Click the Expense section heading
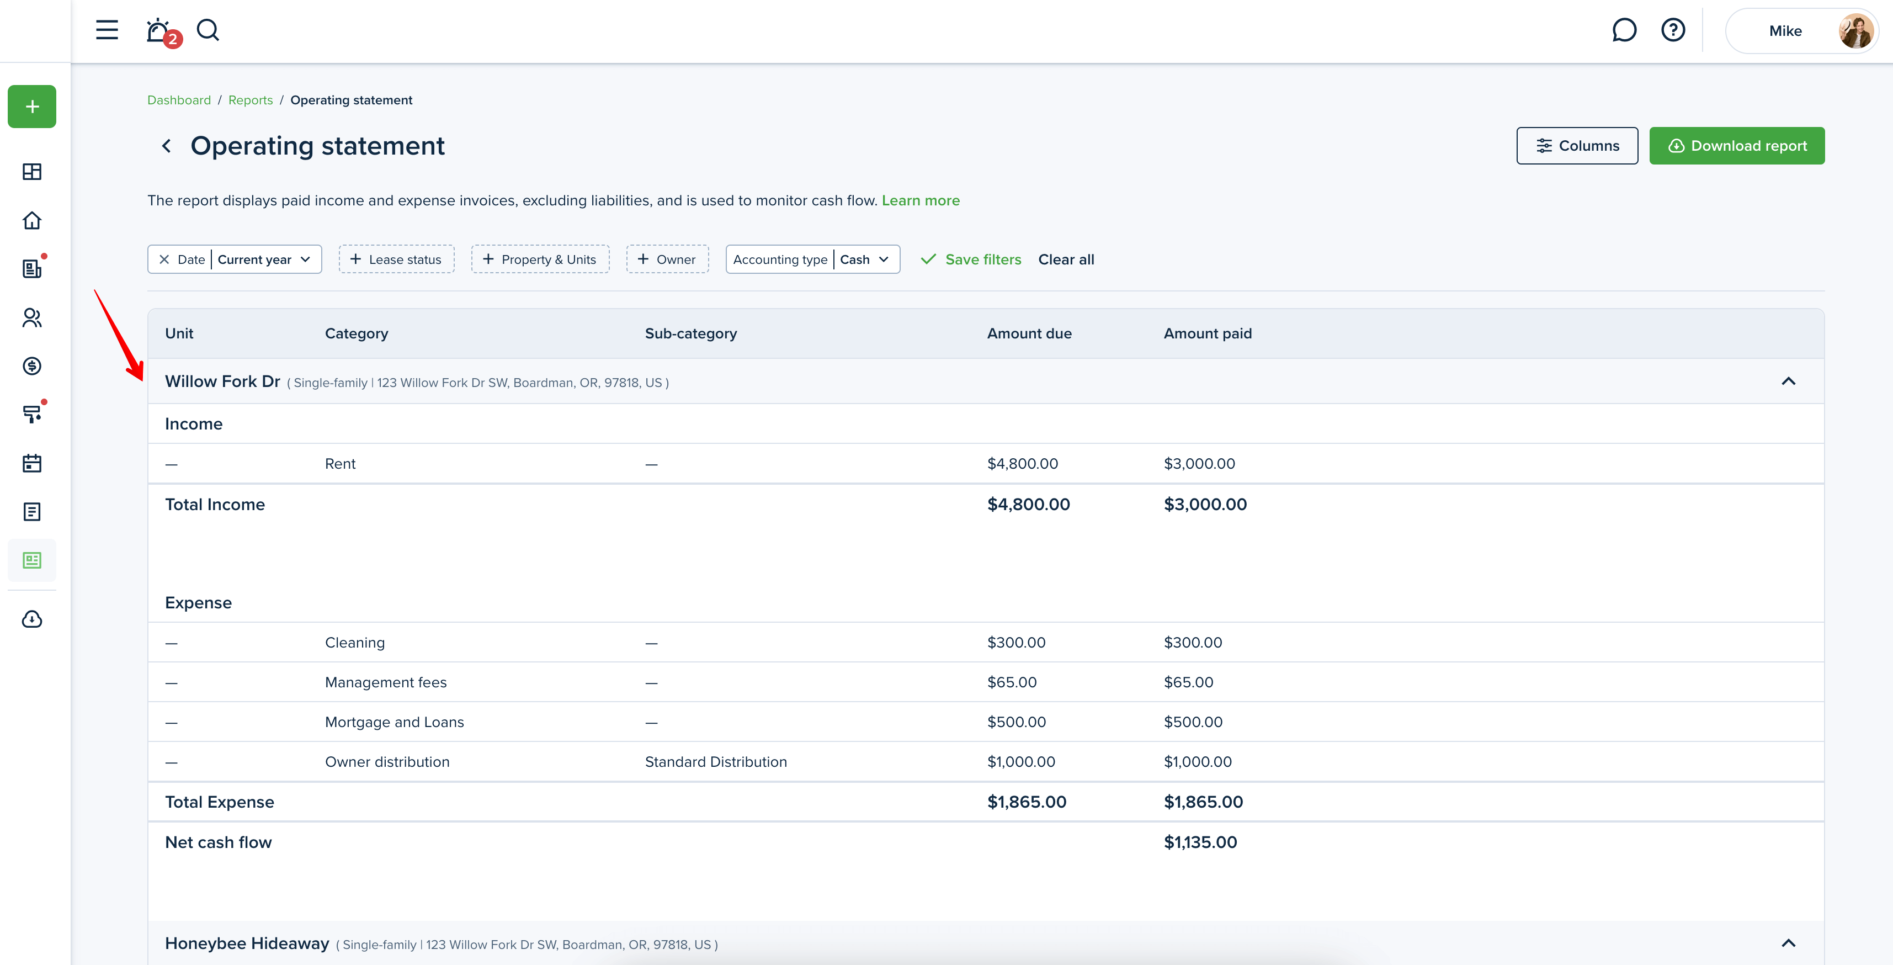This screenshot has width=1893, height=965. [199, 603]
